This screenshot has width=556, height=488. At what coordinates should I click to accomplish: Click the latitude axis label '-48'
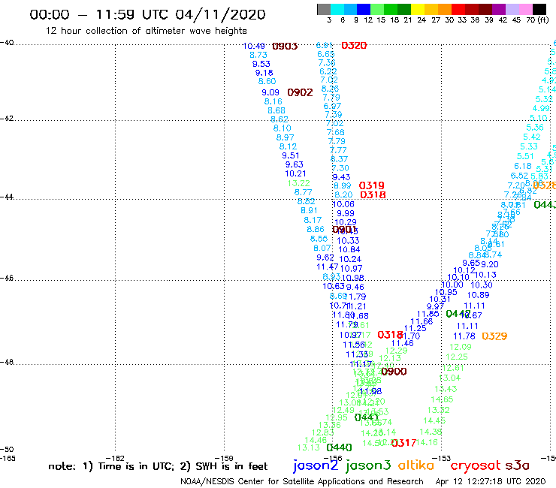(x=7, y=362)
